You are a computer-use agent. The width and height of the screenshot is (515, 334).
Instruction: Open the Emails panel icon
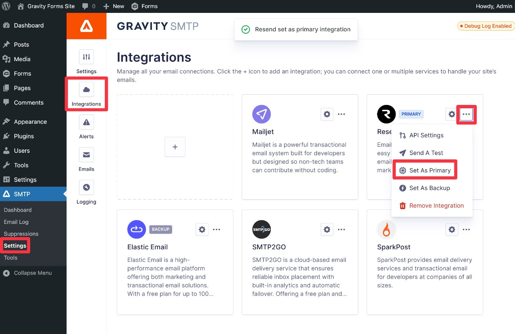86,155
